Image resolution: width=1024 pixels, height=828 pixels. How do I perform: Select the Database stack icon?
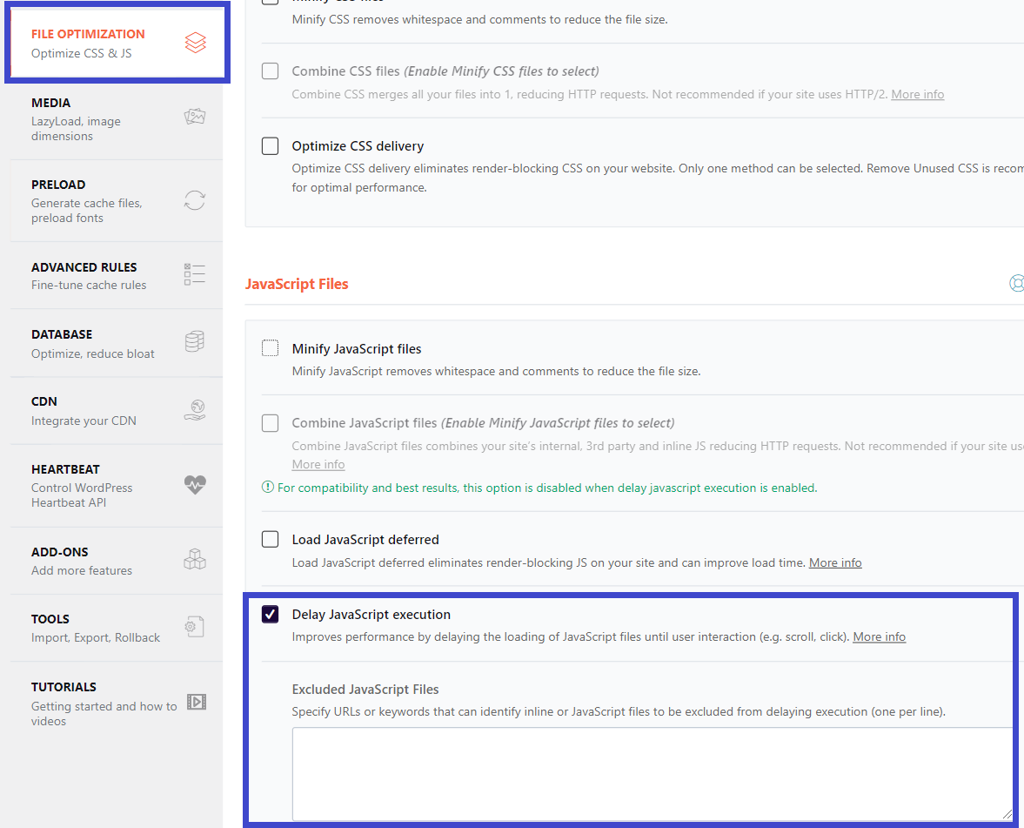[x=193, y=341]
